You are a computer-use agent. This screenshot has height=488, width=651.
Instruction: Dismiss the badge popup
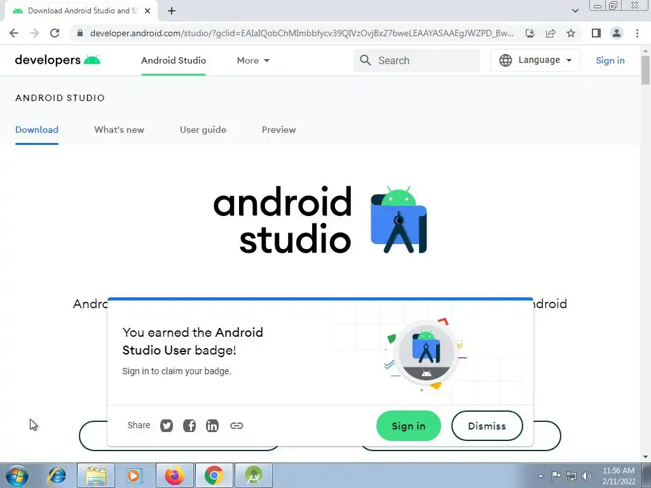pyautogui.click(x=487, y=426)
